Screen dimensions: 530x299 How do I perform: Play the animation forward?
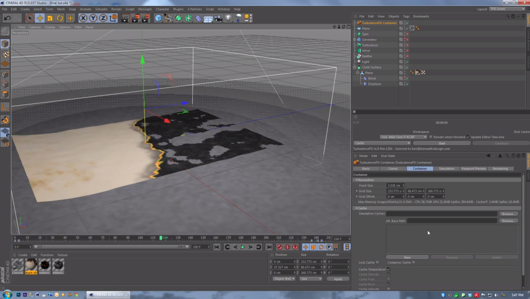pos(243,247)
